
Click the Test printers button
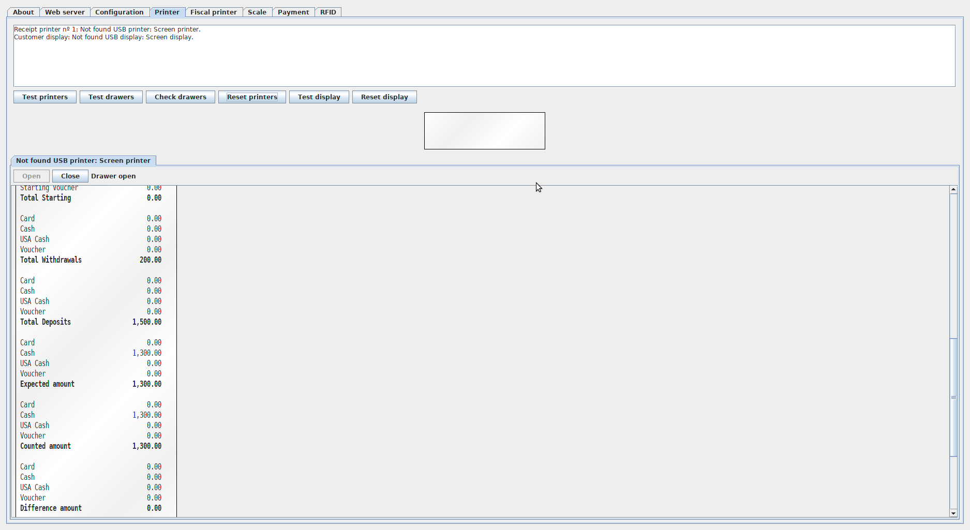pyautogui.click(x=45, y=97)
